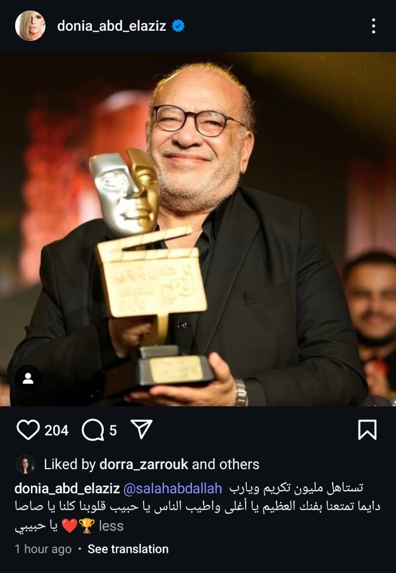Open three-dot more options menu
396x573 pixels.
tap(374, 26)
